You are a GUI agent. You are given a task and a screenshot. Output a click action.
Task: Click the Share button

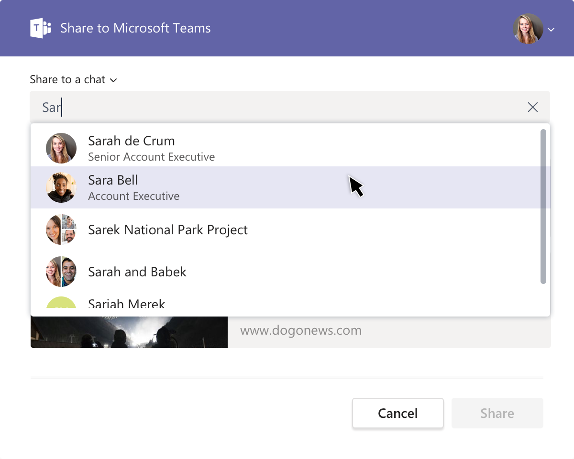tap(497, 413)
